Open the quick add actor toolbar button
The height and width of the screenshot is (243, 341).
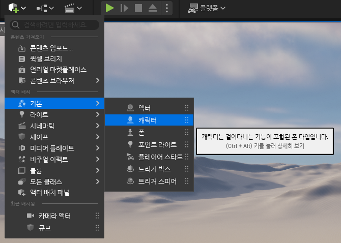(x=17, y=8)
